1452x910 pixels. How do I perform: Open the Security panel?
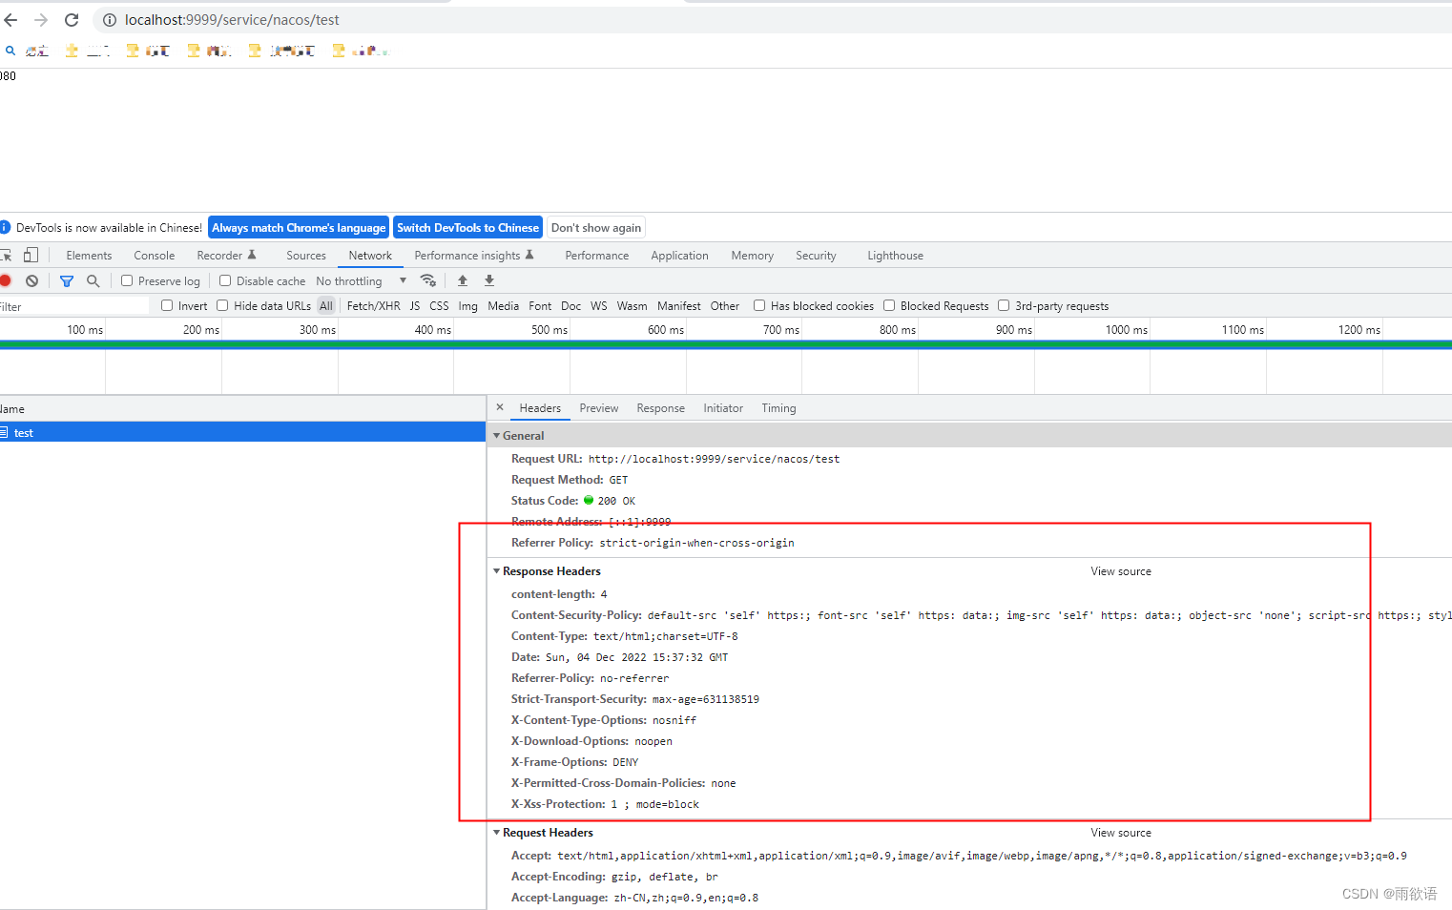816,256
